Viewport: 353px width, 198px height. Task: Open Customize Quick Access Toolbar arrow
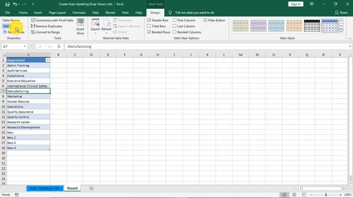[x=33, y=4]
